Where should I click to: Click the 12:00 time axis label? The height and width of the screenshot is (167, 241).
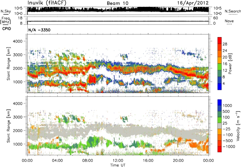[118, 161]
